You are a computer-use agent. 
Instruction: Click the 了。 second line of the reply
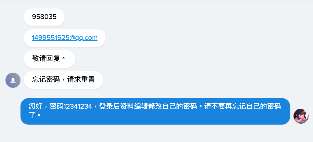pyautogui.click(x=35, y=115)
